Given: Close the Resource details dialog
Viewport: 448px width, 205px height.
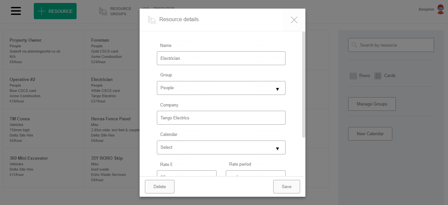Looking at the screenshot, I should [x=294, y=20].
